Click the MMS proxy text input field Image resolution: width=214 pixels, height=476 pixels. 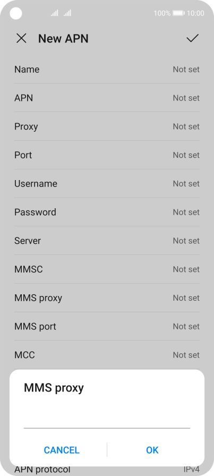coord(107,419)
